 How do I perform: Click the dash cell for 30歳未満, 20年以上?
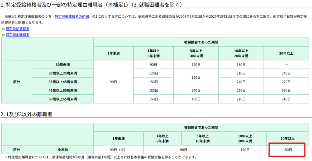click(x=286, y=65)
